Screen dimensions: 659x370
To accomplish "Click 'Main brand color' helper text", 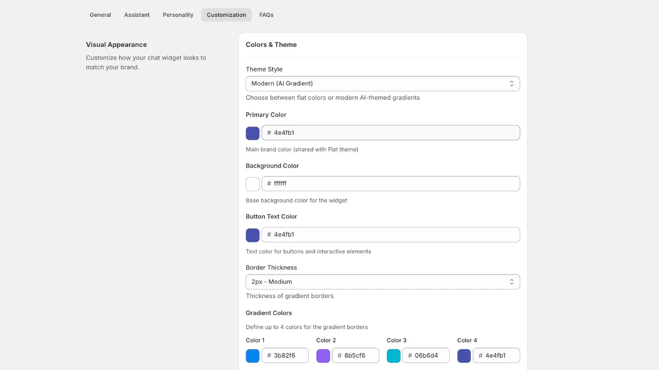I will tap(302, 150).
